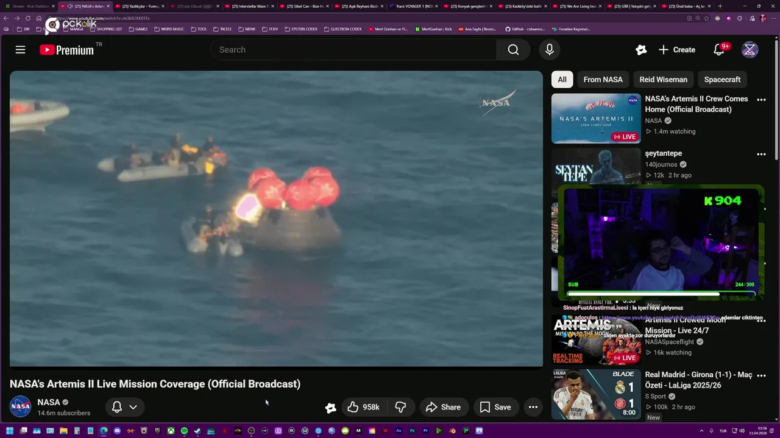780x438 pixels.
Task: Open the Windows Start button
Action: click(x=10, y=431)
